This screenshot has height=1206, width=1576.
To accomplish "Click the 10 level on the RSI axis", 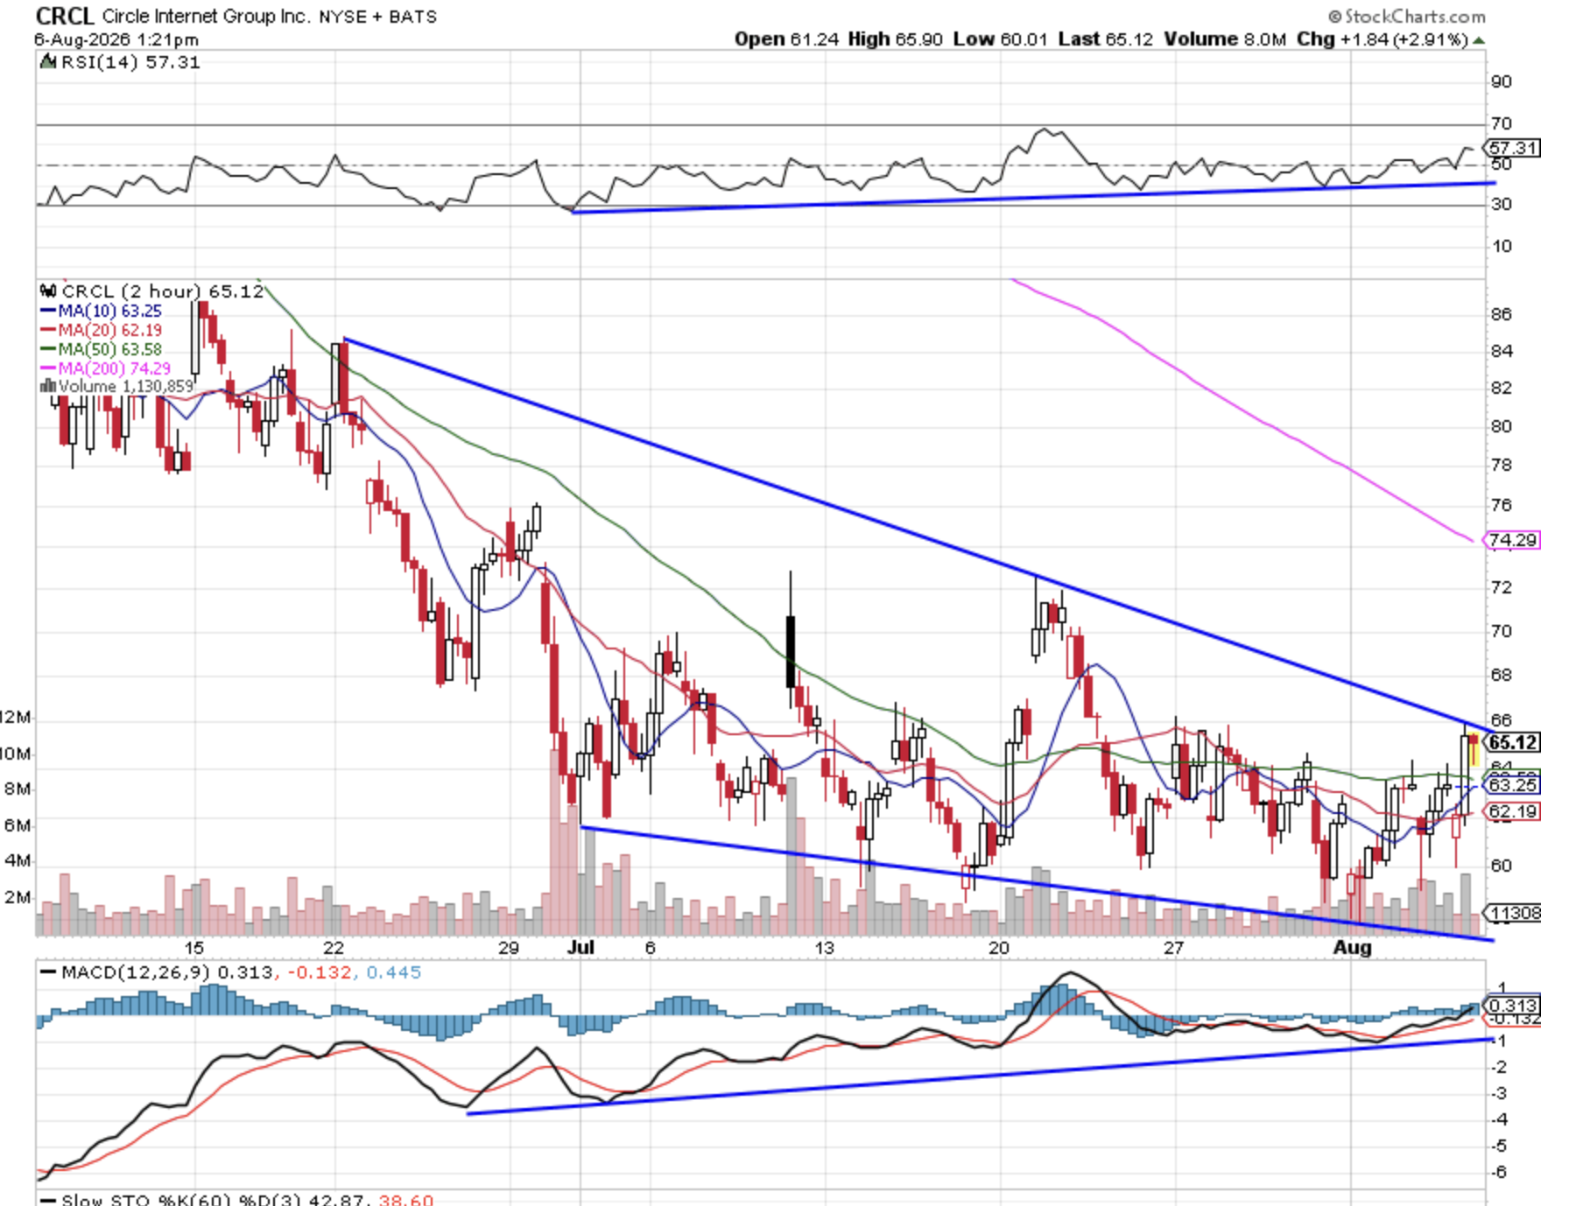I will pos(1502,246).
